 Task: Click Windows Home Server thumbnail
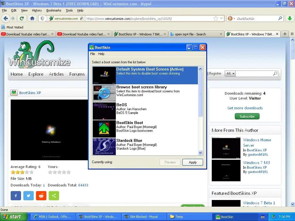click(x=226, y=148)
